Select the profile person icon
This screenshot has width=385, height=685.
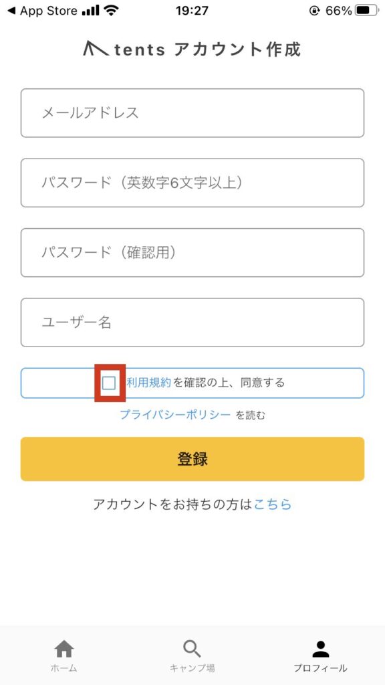pyautogui.click(x=320, y=649)
